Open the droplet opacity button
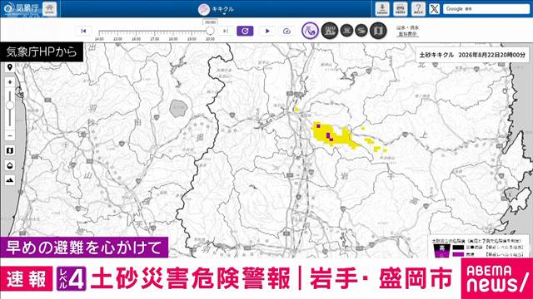533x299 pixels. (10, 165)
